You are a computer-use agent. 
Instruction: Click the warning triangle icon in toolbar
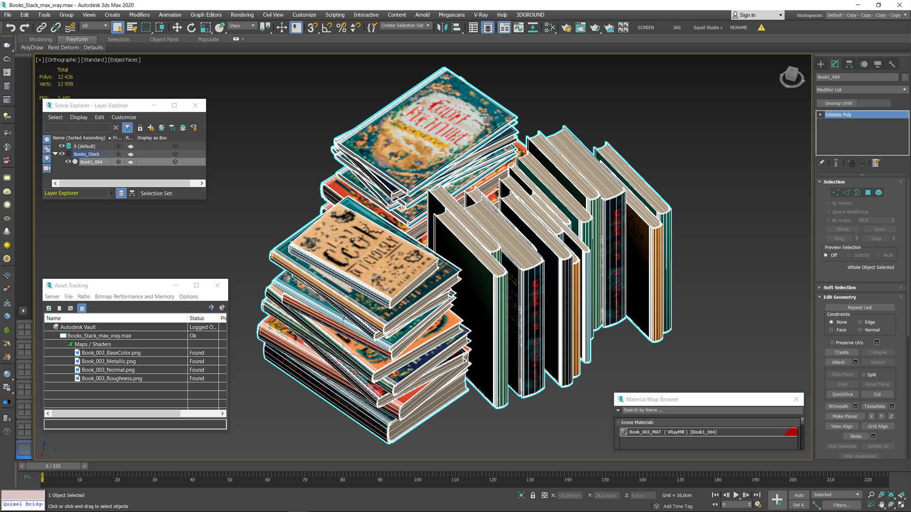pos(762,27)
